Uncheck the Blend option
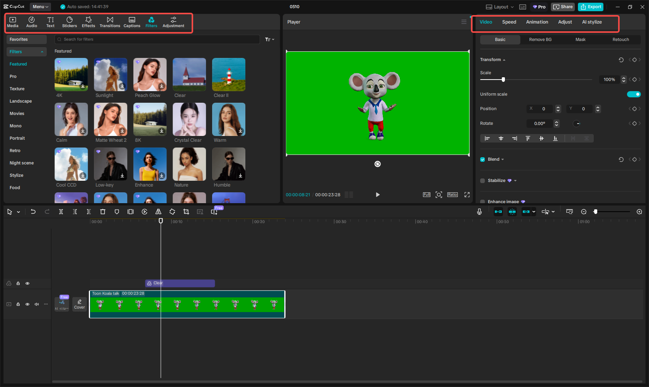Viewport: 649px width, 387px height. (x=482, y=159)
